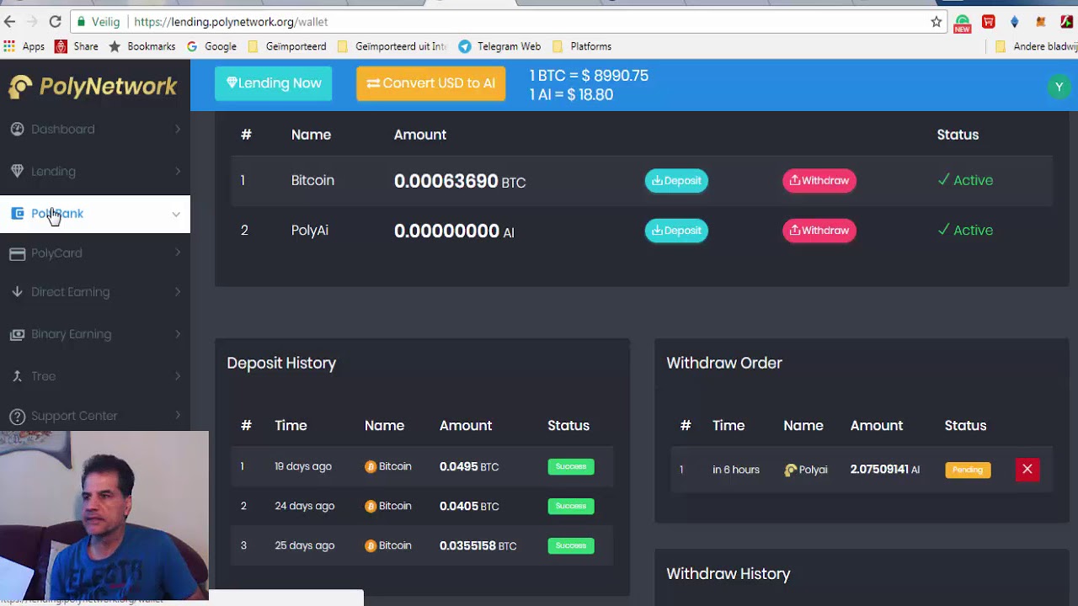Go back with the browser back arrow
Screen dimensions: 1078x606
pyautogui.click(x=10, y=22)
